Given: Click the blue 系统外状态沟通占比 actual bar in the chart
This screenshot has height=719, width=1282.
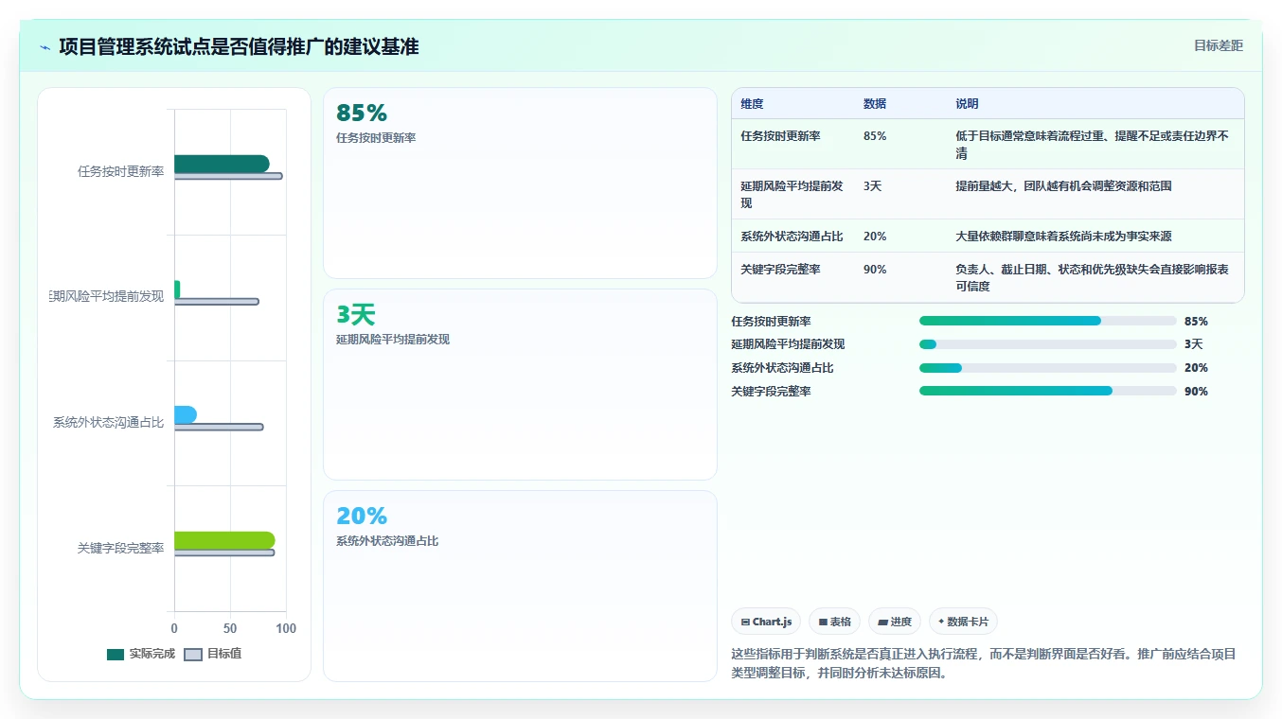Looking at the screenshot, I should click(x=186, y=414).
